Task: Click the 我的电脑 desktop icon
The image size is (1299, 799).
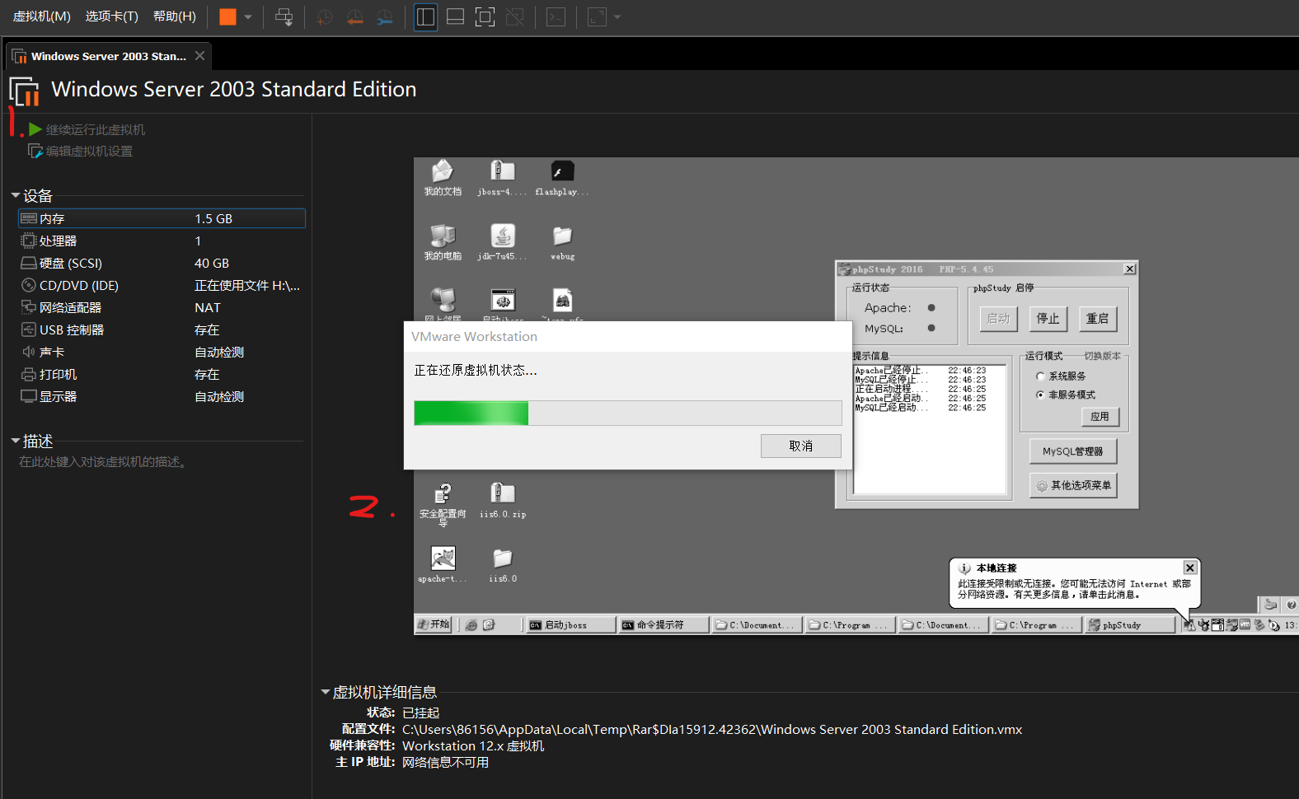Action: [443, 242]
